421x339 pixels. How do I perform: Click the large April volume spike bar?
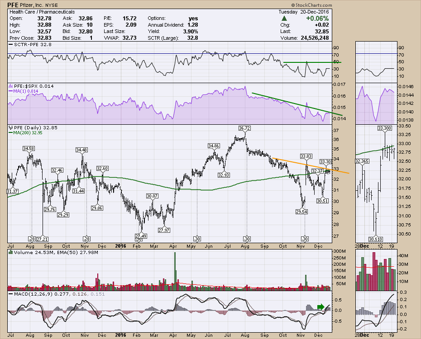(175, 271)
